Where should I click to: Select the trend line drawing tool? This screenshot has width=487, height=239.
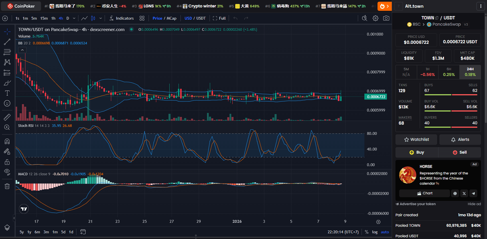[x=7, y=42]
